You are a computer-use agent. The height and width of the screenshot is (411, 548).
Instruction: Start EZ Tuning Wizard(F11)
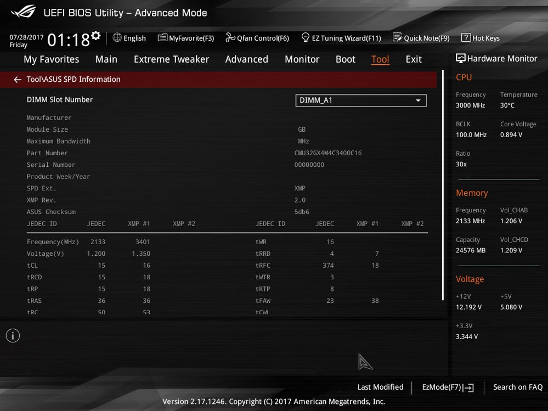click(346, 38)
